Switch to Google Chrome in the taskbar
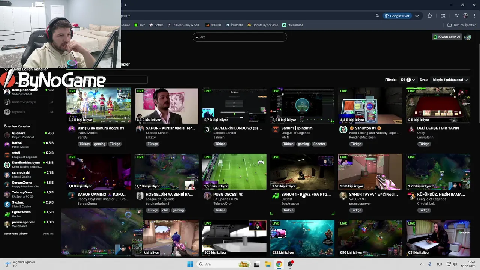The height and width of the screenshot is (270, 480). [x=279, y=264]
